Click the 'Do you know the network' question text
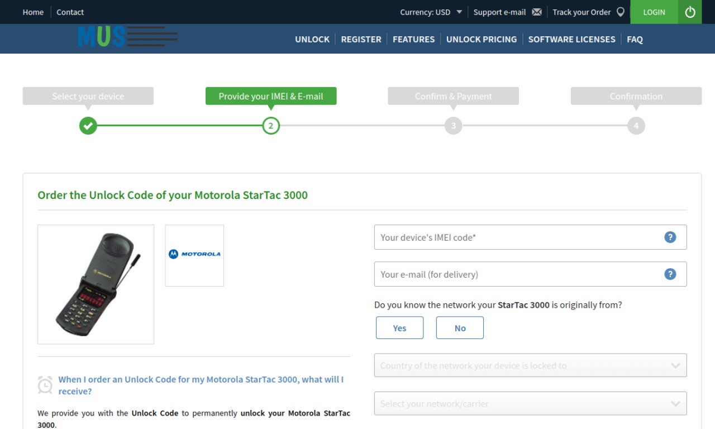Screen dimensions: 715x429 point(498,305)
